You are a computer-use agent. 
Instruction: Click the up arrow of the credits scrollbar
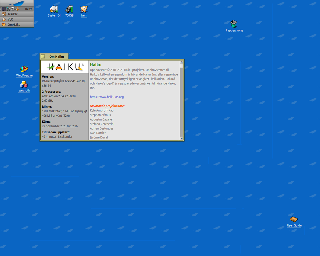(181, 62)
